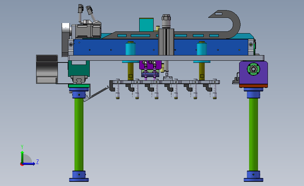Select the green circular bearing flange
The height and width of the screenshot is (186, 304).
254,69
